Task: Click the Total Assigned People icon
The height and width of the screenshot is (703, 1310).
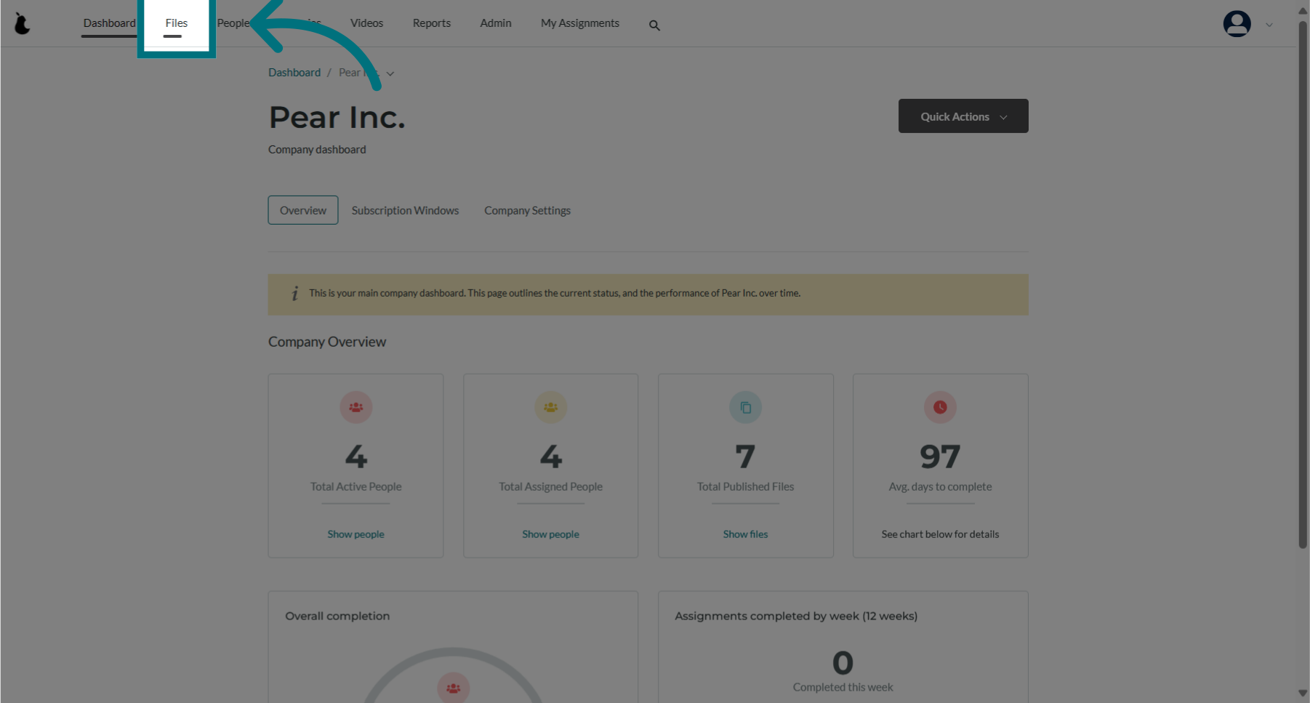Action: (551, 407)
